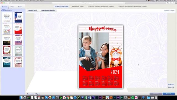Switch to the Фото sidebar tab

(x=12, y=7)
